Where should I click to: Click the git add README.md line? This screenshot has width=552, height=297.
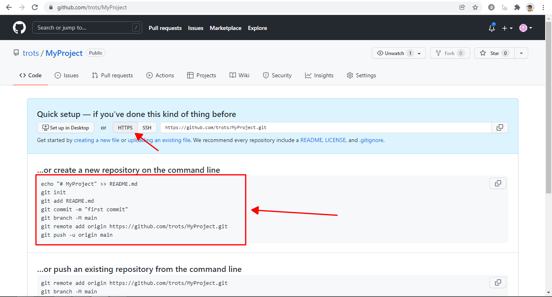pyautogui.click(x=67, y=201)
